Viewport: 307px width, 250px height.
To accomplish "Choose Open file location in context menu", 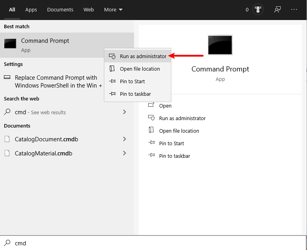I will [x=138, y=69].
